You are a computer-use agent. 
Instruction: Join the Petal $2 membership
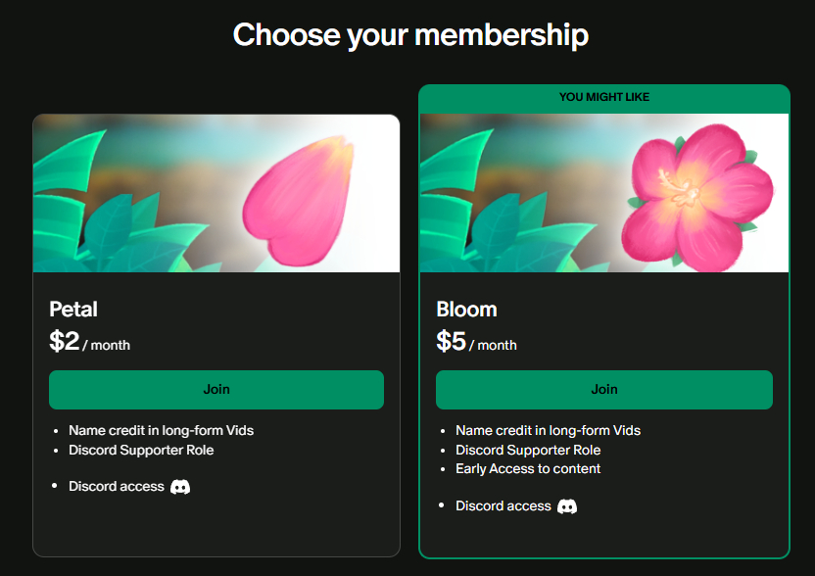pos(216,390)
